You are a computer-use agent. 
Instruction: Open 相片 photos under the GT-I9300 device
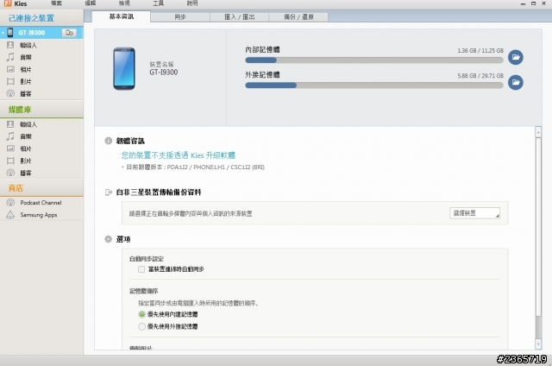click(x=26, y=69)
